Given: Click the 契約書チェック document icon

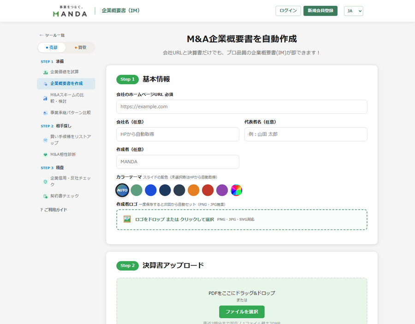Looking at the screenshot, I should [x=46, y=196].
